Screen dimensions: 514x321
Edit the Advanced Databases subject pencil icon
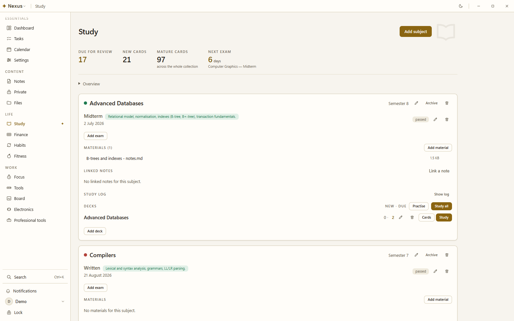point(416,103)
